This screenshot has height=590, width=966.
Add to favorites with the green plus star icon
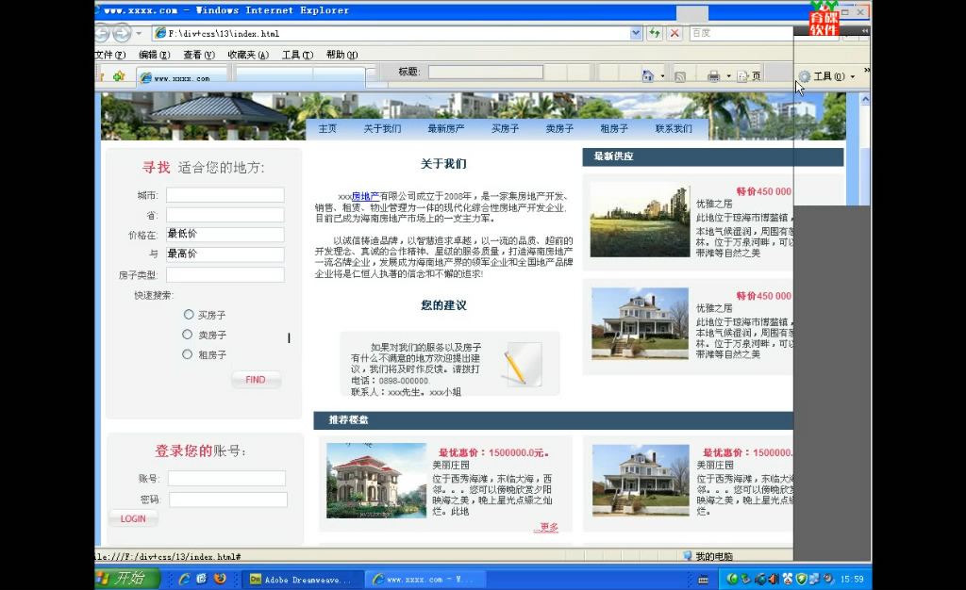[x=119, y=76]
